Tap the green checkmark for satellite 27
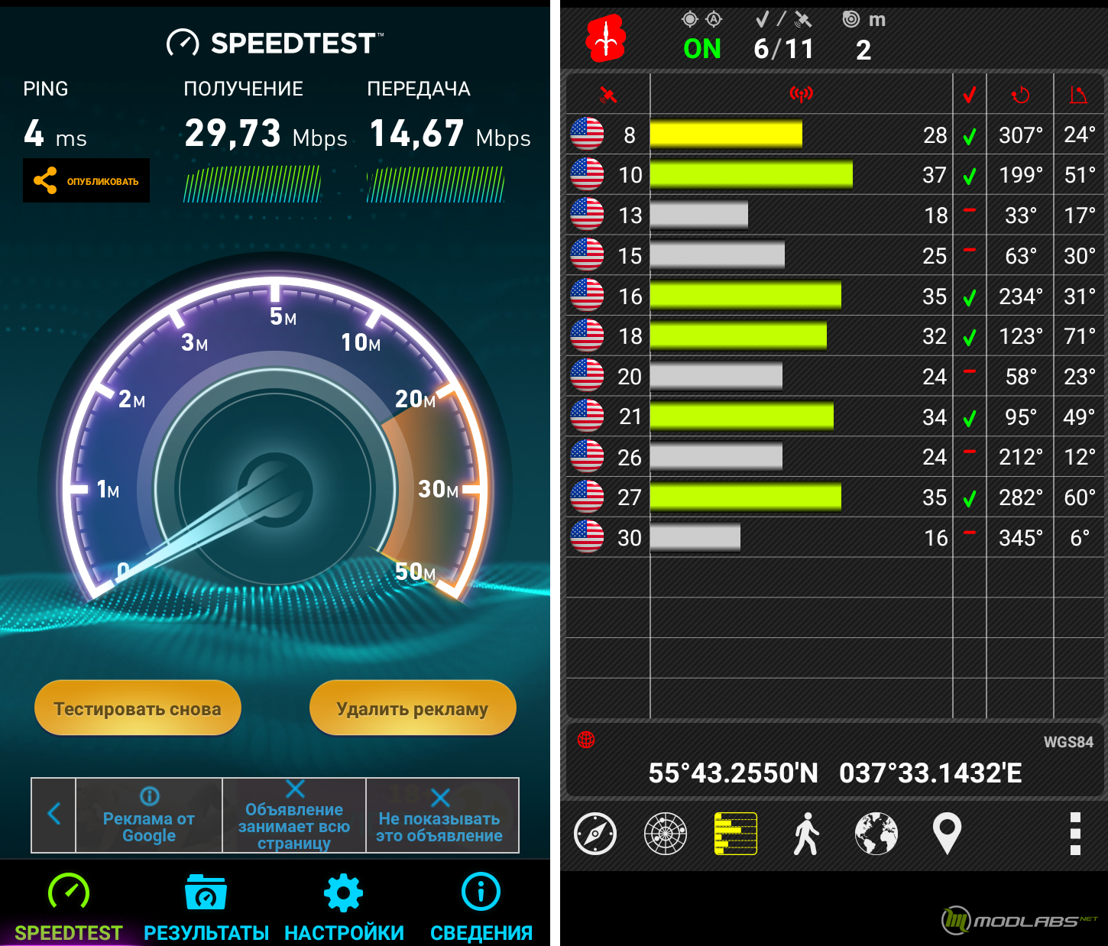This screenshot has height=946, width=1108. point(970,499)
